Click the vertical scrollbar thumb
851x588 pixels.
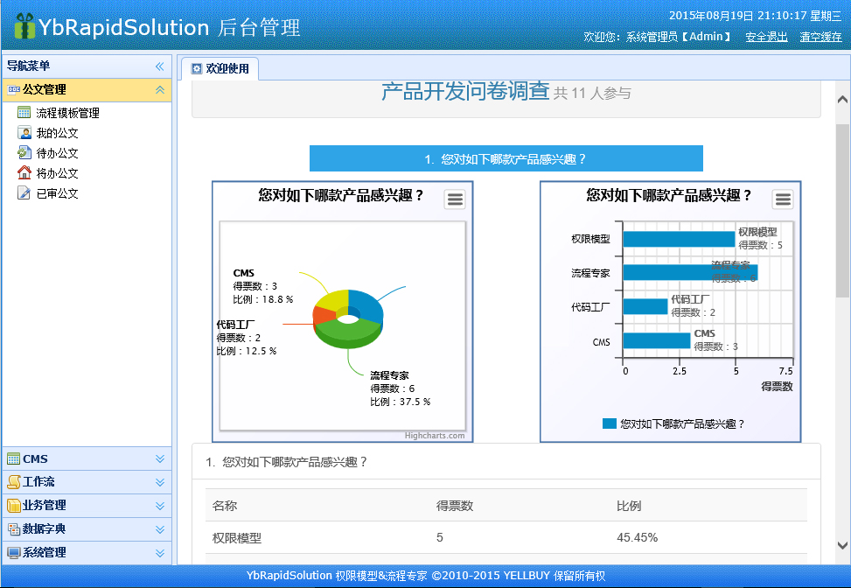point(842,211)
